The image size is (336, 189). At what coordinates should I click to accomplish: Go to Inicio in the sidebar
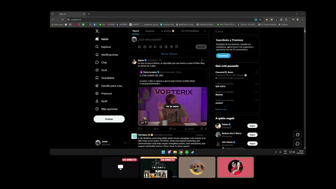click(102, 39)
